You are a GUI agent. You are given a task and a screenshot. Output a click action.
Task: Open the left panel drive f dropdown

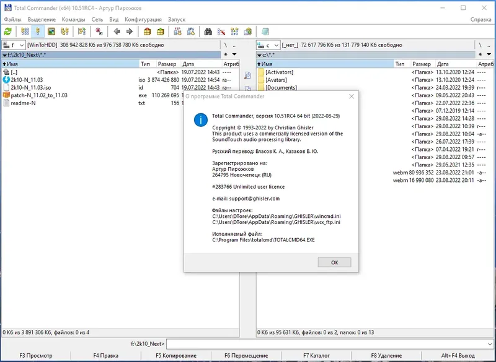pyautogui.click(x=14, y=45)
